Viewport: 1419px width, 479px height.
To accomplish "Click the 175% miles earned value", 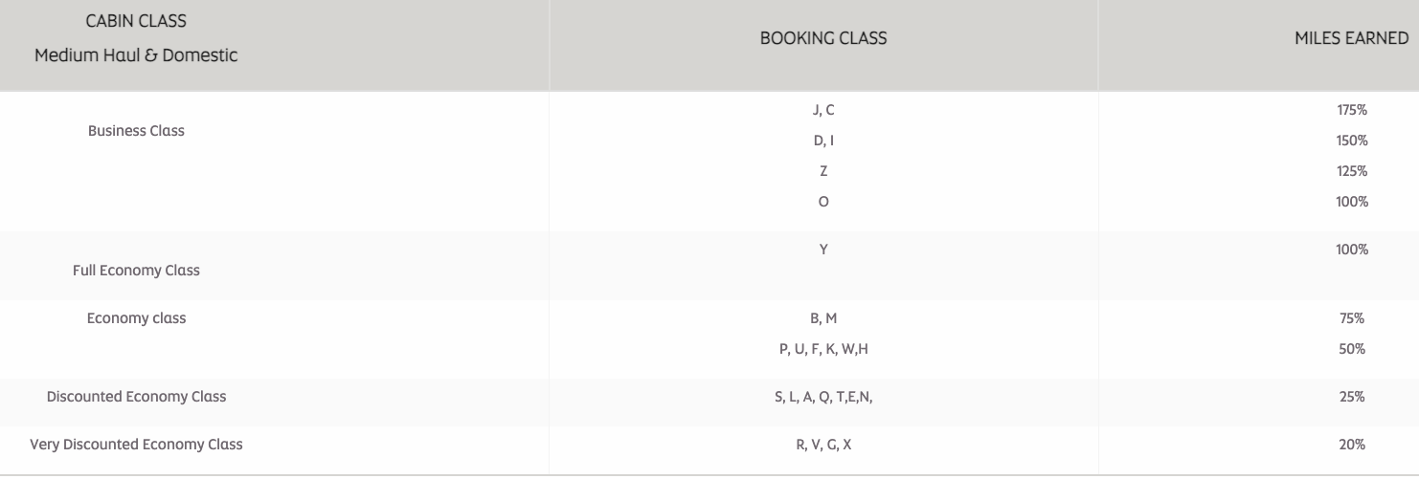I will pyautogui.click(x=1352, y=110).
